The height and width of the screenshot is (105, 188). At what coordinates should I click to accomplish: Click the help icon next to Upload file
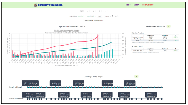[112, 16]
